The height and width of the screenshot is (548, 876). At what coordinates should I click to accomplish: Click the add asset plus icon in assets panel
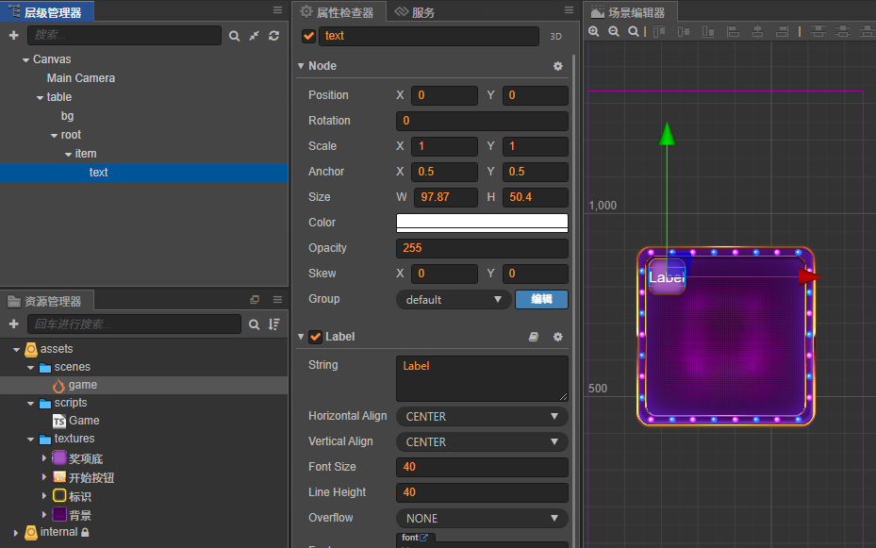[14, 324]
